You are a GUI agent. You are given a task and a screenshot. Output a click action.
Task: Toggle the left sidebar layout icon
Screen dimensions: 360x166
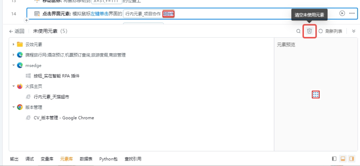pos(334,159)
